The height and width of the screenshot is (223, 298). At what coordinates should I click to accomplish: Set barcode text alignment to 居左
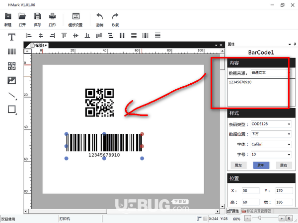point(238,166)
